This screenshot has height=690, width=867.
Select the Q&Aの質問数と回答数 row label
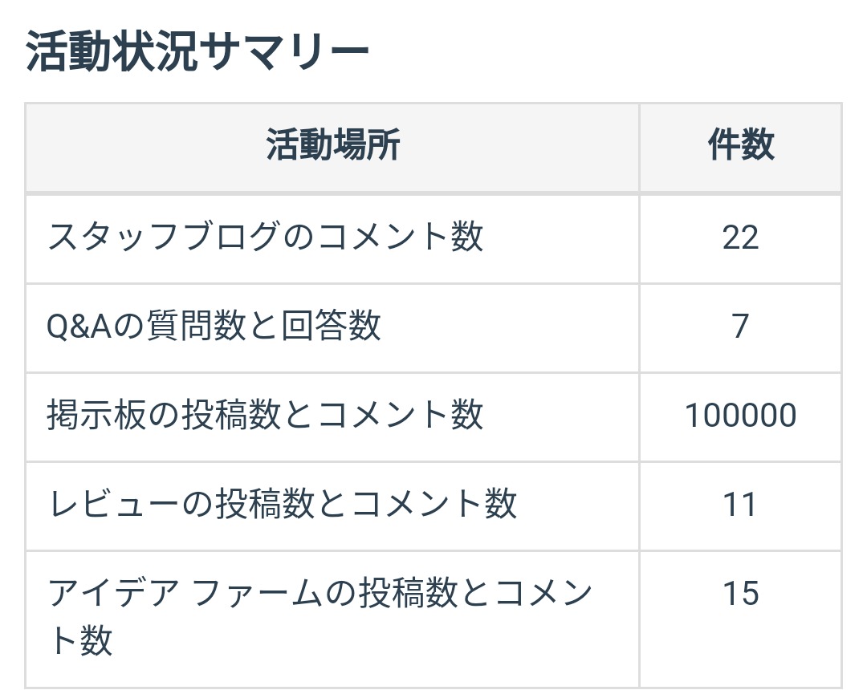coord(214,327)
